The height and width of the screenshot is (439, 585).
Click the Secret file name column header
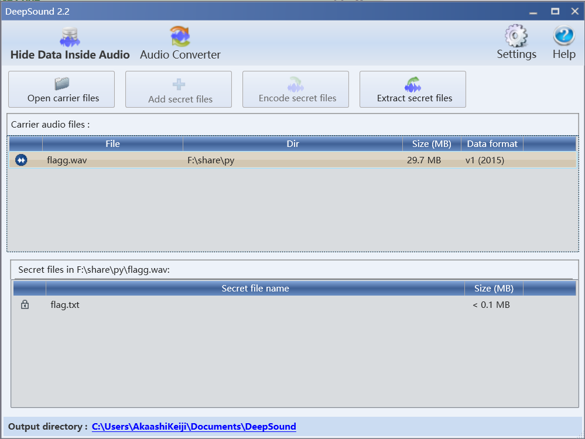[x=255, y=289]
